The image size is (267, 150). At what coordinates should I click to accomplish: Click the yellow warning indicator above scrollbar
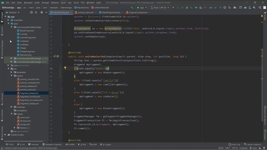tap(262, 16)
